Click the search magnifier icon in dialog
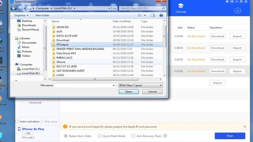The image size is (253, 142). click(x=163, y=8)
